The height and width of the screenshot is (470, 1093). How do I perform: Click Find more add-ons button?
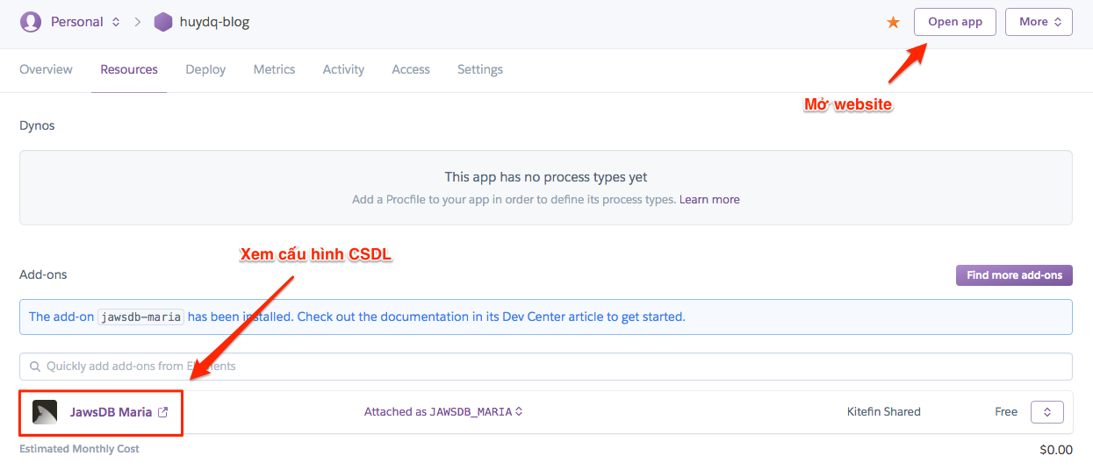[1014, 275]
